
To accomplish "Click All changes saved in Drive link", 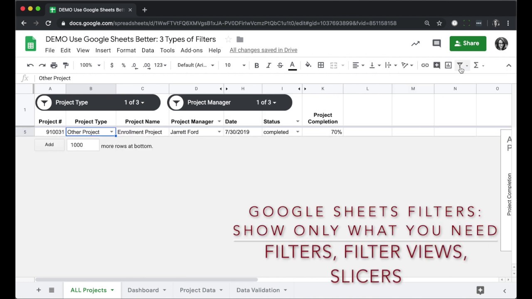I will [x=264, y=50].
